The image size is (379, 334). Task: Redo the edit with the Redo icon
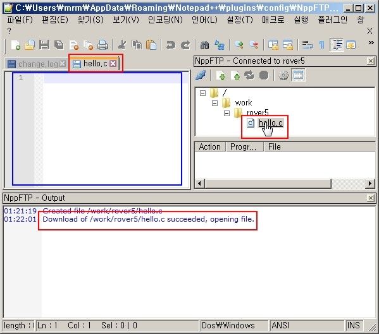click(185, 45)
